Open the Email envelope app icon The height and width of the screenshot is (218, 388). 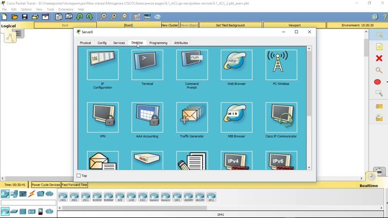103,161
